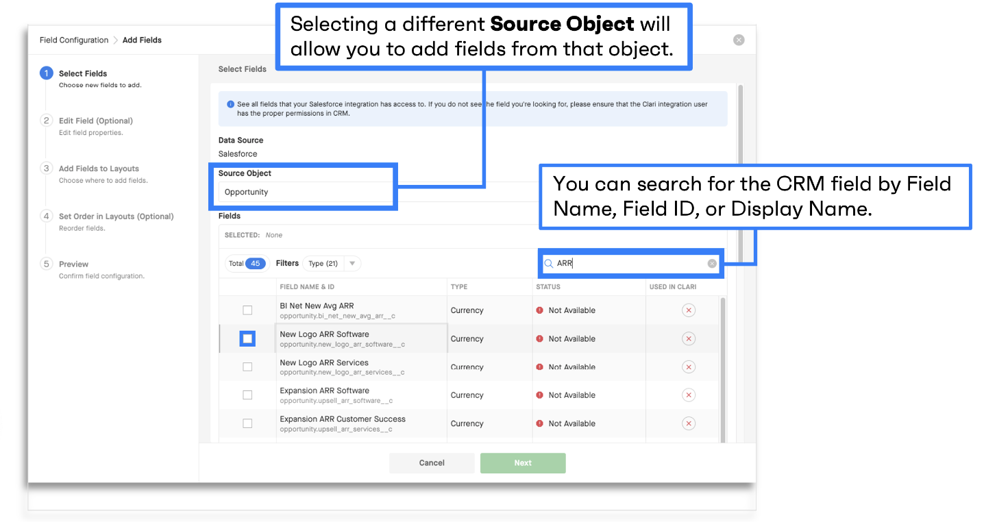Go to Edit Field (Optional) step
Image resolution: width=984 pixels, height=522 pixels.
(96, 121)
